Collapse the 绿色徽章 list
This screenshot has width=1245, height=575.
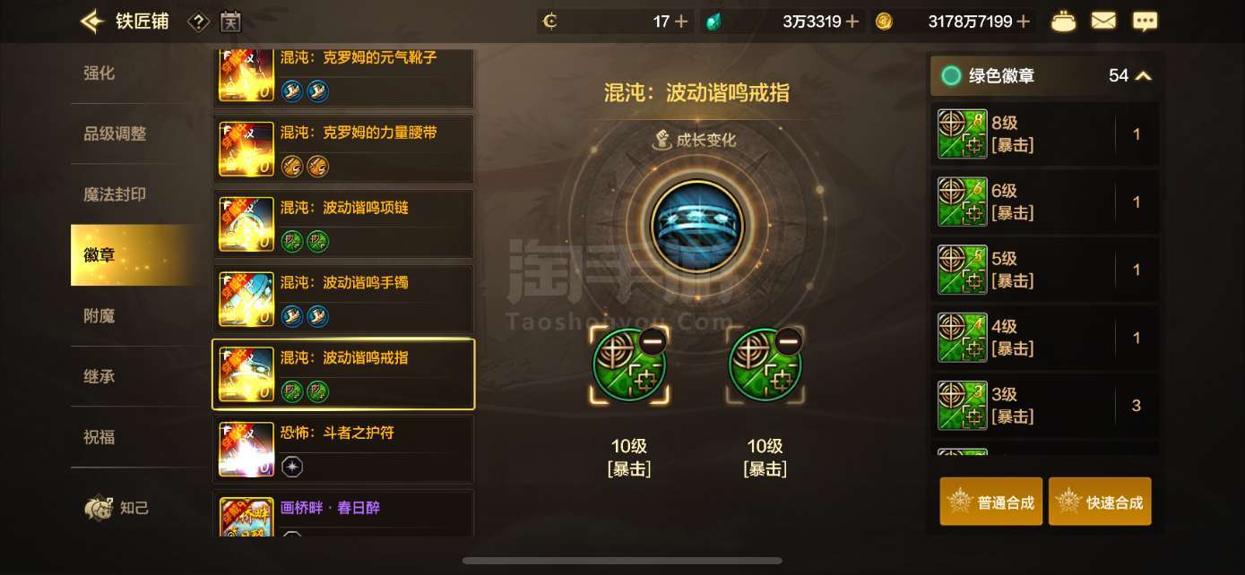click(x=1143, y=76)
